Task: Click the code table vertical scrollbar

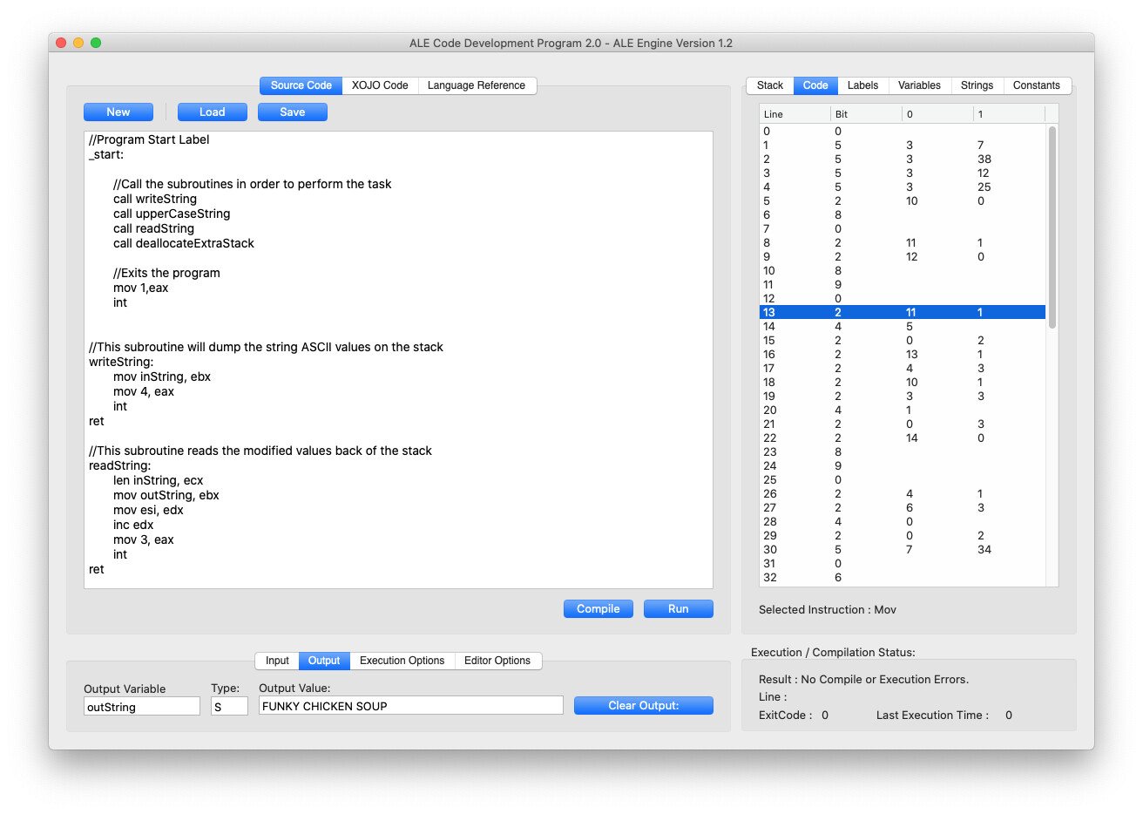Action: click(x=1052, y=227)
